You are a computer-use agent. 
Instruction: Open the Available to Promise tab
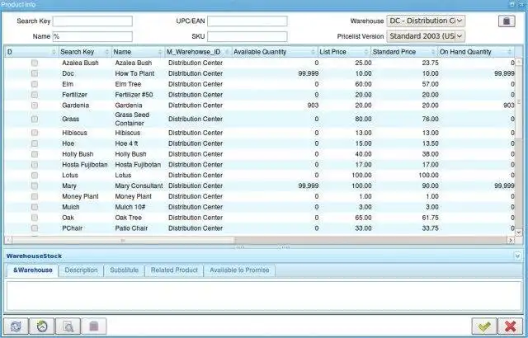click(239, 270)
